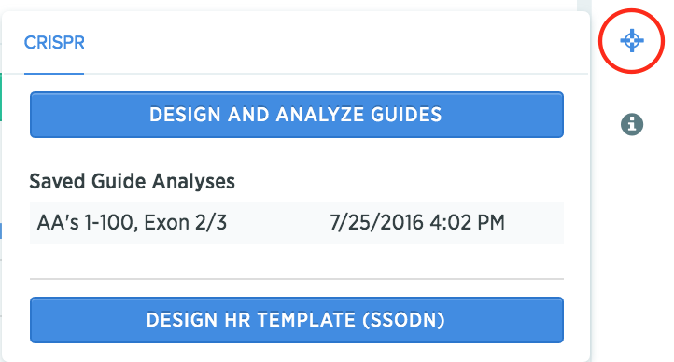Launch the ssODN HR template designer

click(297, 320)
